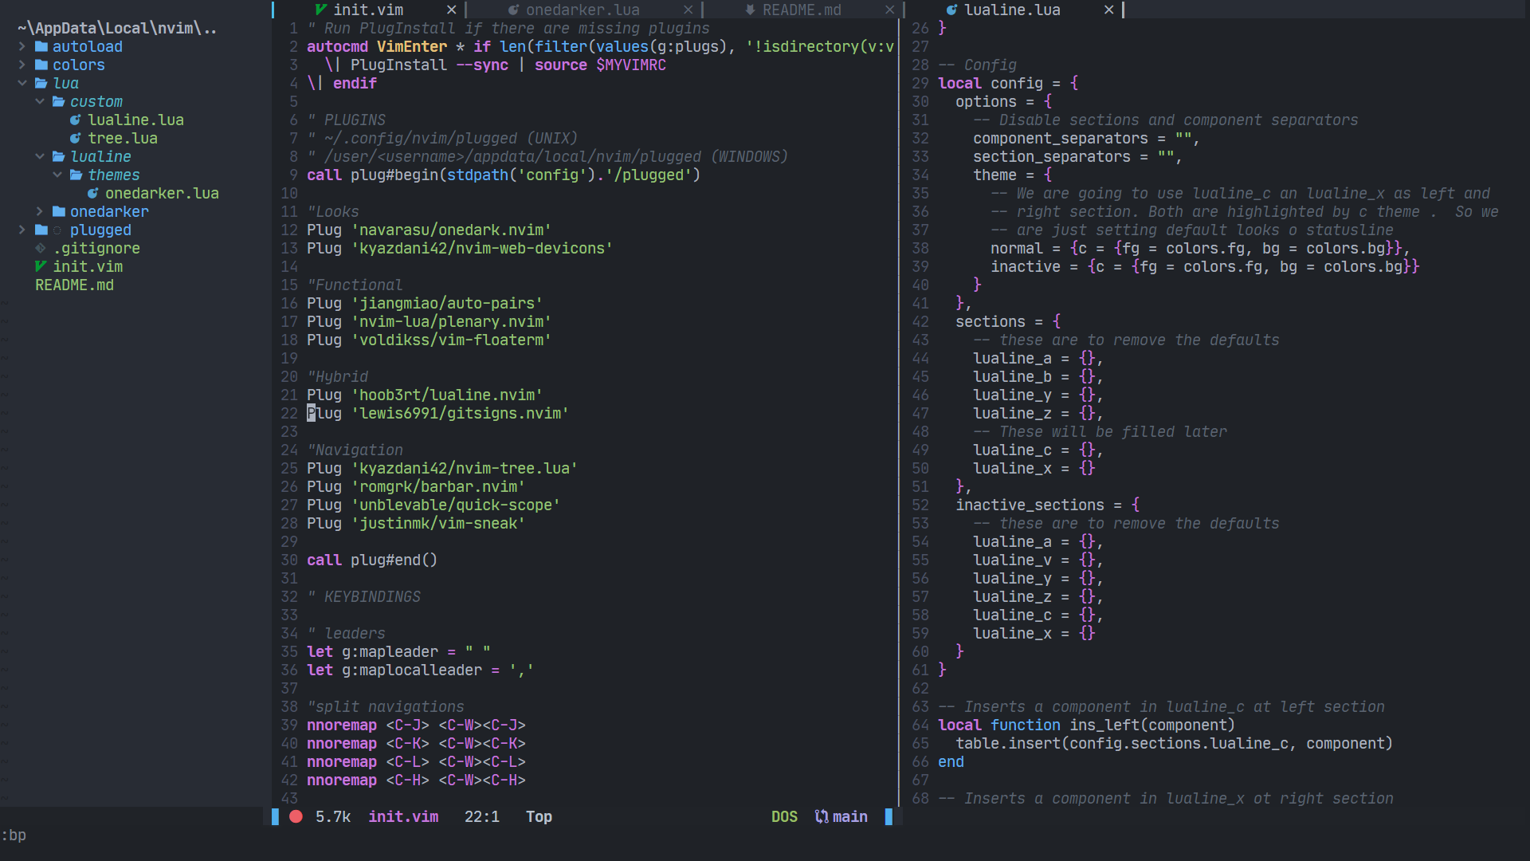The image size is (1530, 861).
Task: Click the Vim icon beside init.vim in tree
Action: coord(41,266)
